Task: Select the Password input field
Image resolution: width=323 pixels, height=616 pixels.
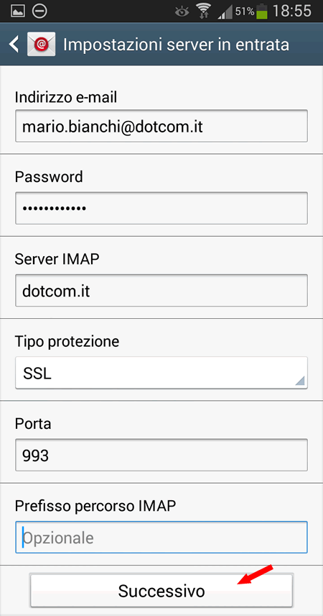Action: [x=161, y=208]
